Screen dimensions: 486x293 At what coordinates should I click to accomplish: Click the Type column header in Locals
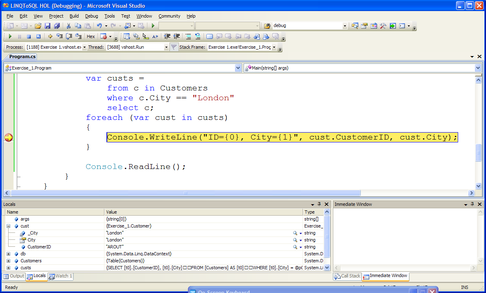tap(313, 212)
